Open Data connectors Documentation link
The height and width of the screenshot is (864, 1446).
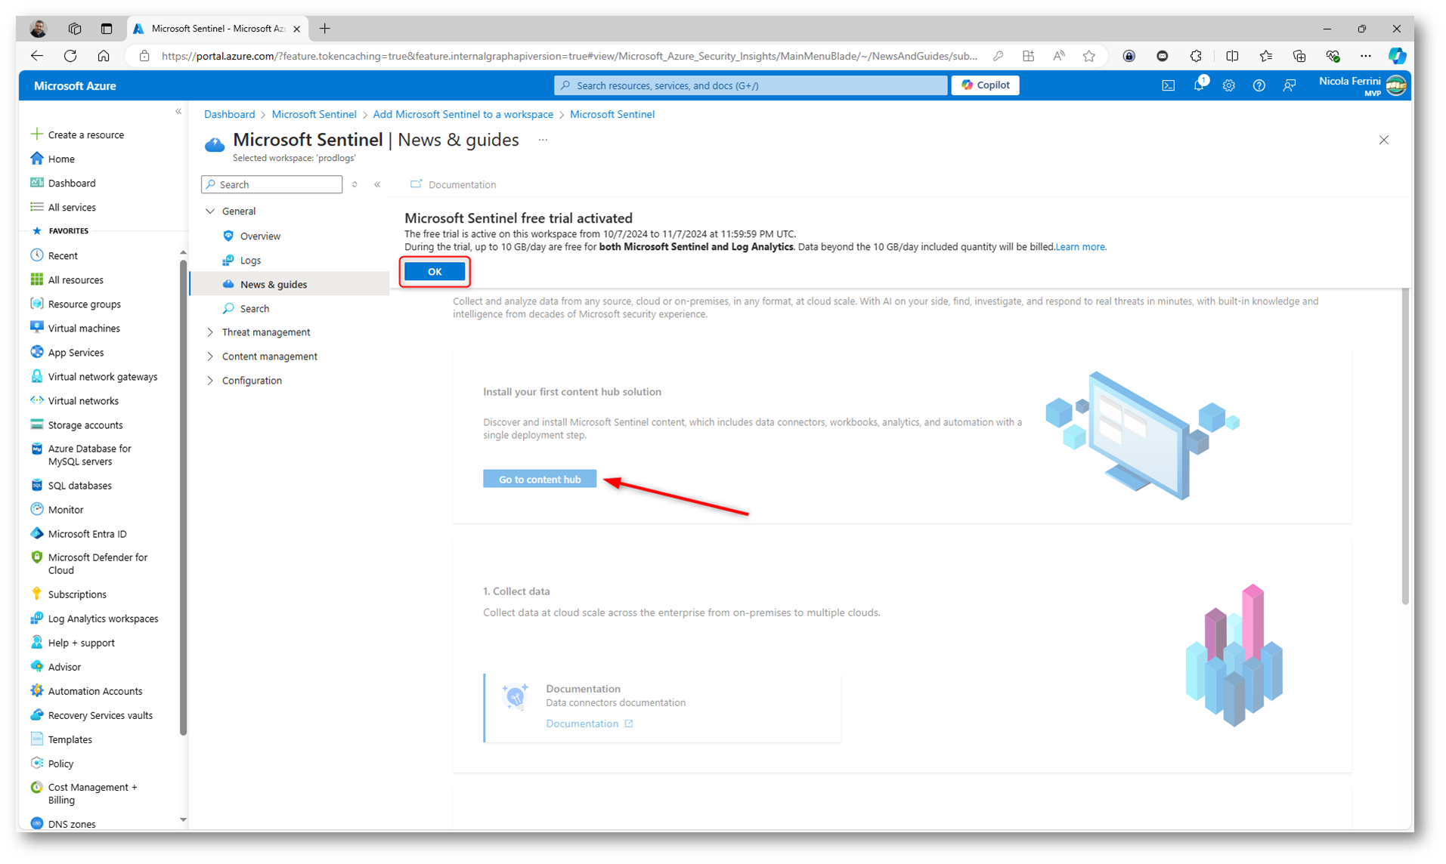589,724
